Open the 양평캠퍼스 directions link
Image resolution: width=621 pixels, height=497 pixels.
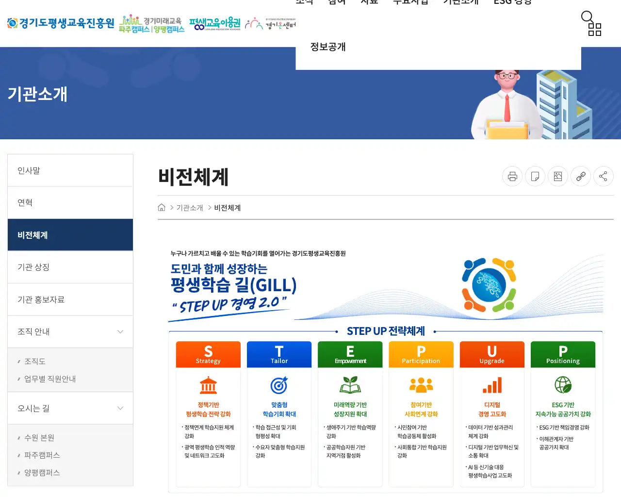pyautogui.click(x=42, y=472)
